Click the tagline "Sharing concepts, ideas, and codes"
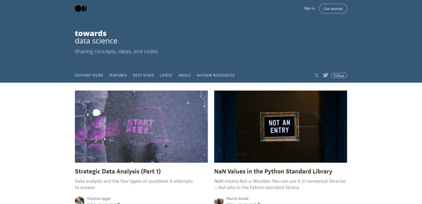The image size is (422, 204). click(x=116, y=52)
